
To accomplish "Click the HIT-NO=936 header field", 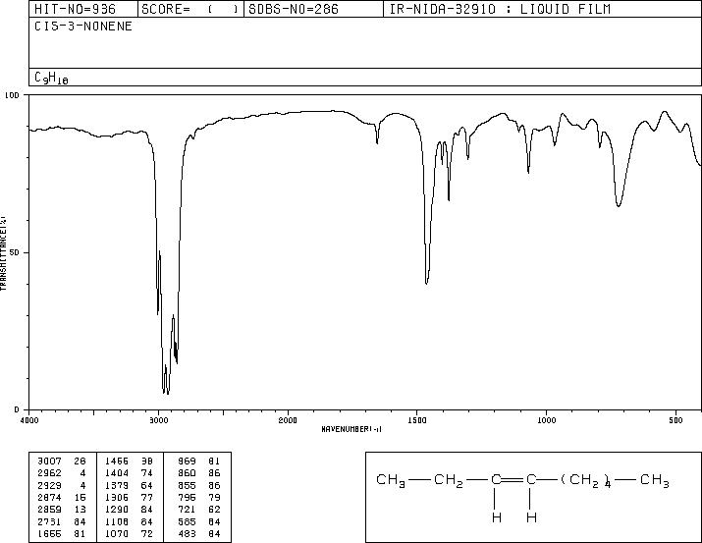I will point(83,9).
